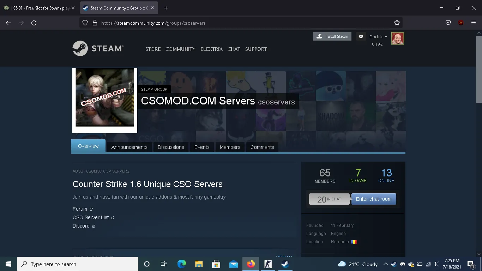Image resolution: width=482 pixels, height=271 pixels.
Task: Select the Overview tab
Action: point(88,146)
